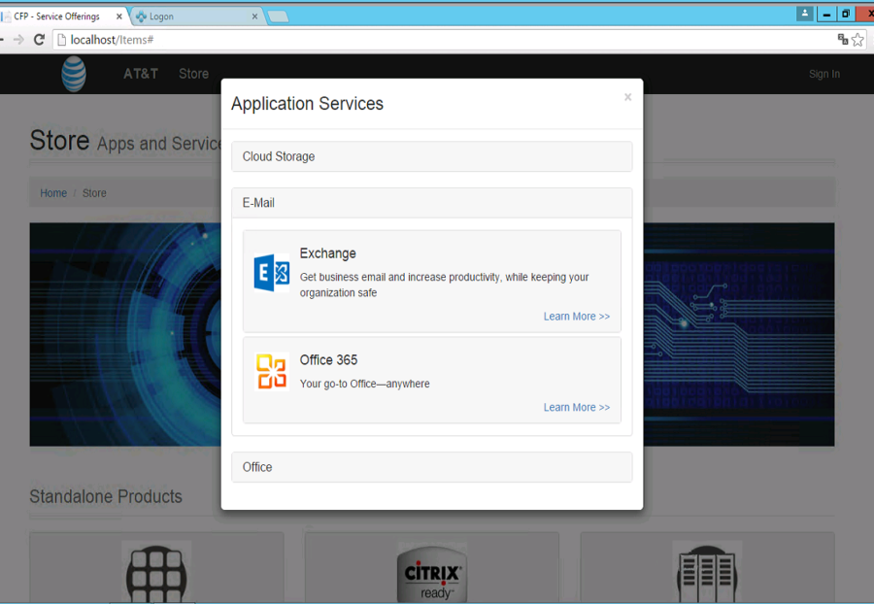Click the Application Services dialog heading
Image resolution: width=874 pixels, height=604 pixels.
307,104
